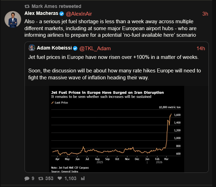Open the Alex Macheras display name link
216x187 pixels.
(41, 14)
